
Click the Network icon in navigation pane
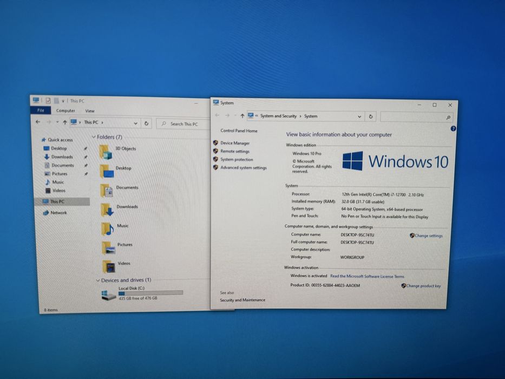tap(45, 213)
